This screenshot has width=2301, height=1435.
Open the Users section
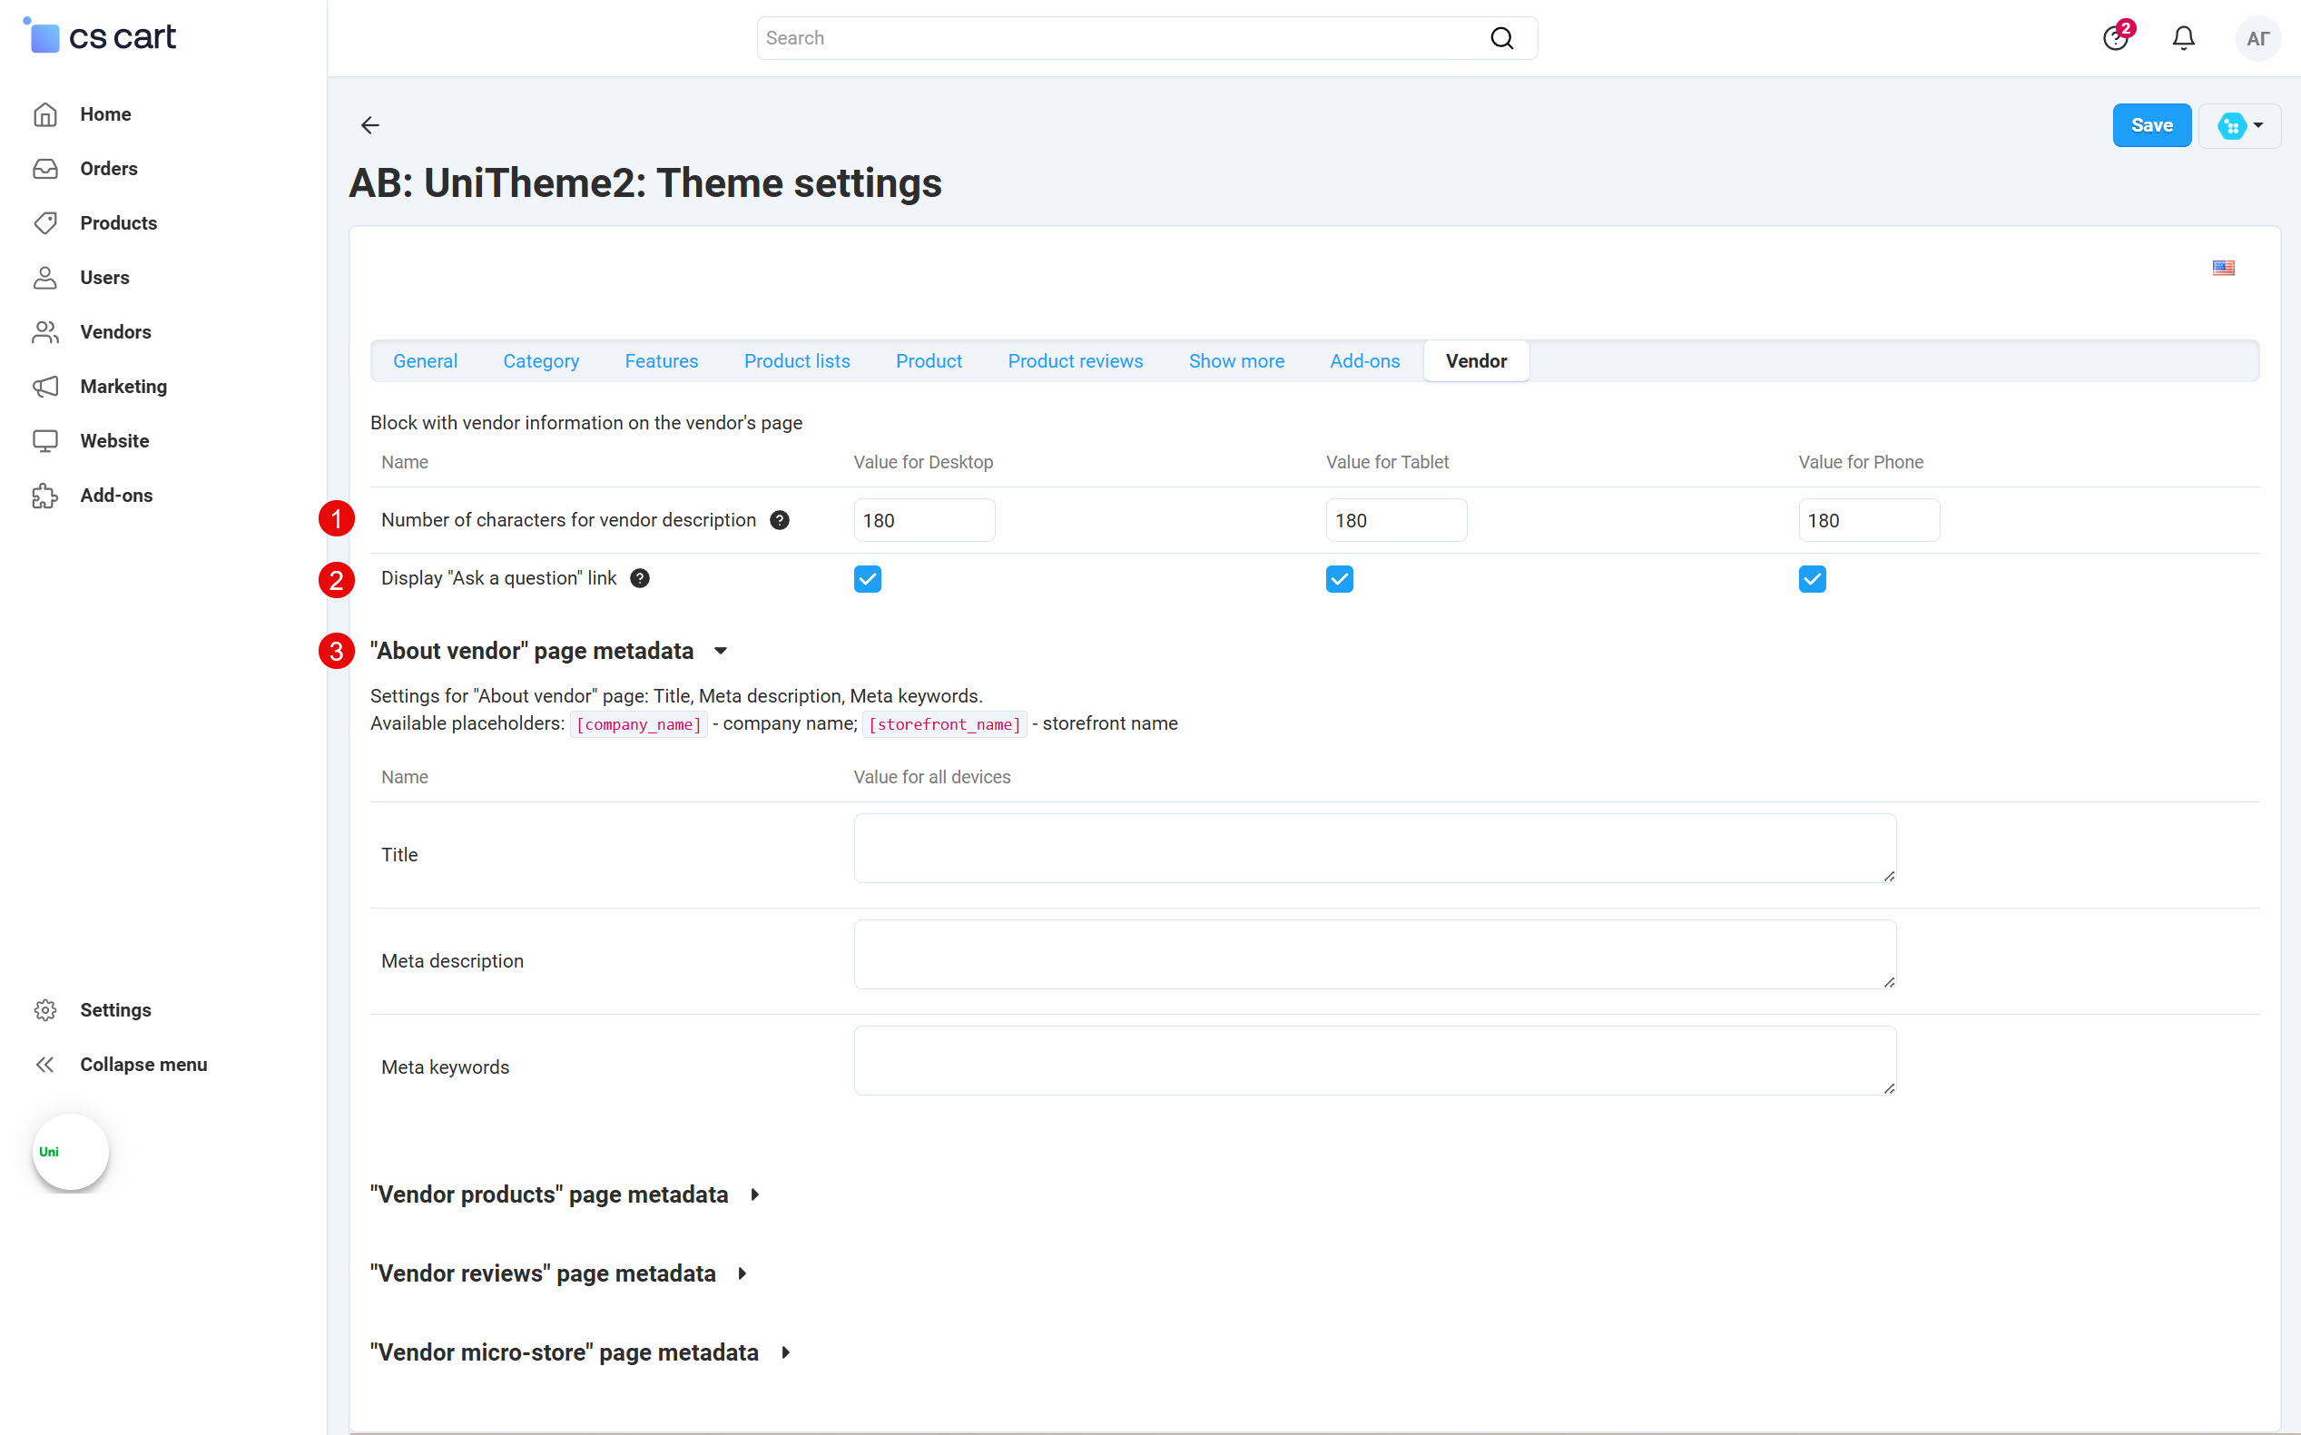103,277
